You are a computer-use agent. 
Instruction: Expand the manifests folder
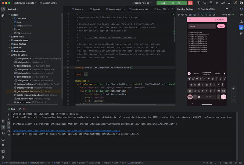pyautogui.click(x=12, y=18)
